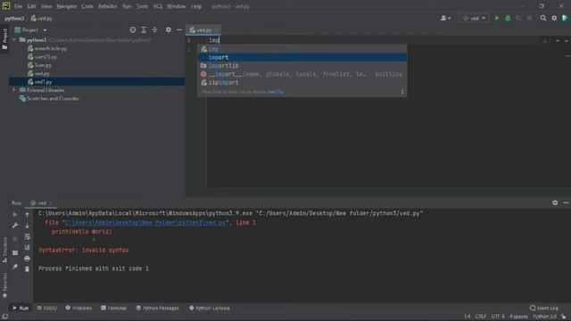Image resolution: width=571 pixels, height=321 pixels.
Task: Pin the Run tab
Action: (x=15, y=267)
